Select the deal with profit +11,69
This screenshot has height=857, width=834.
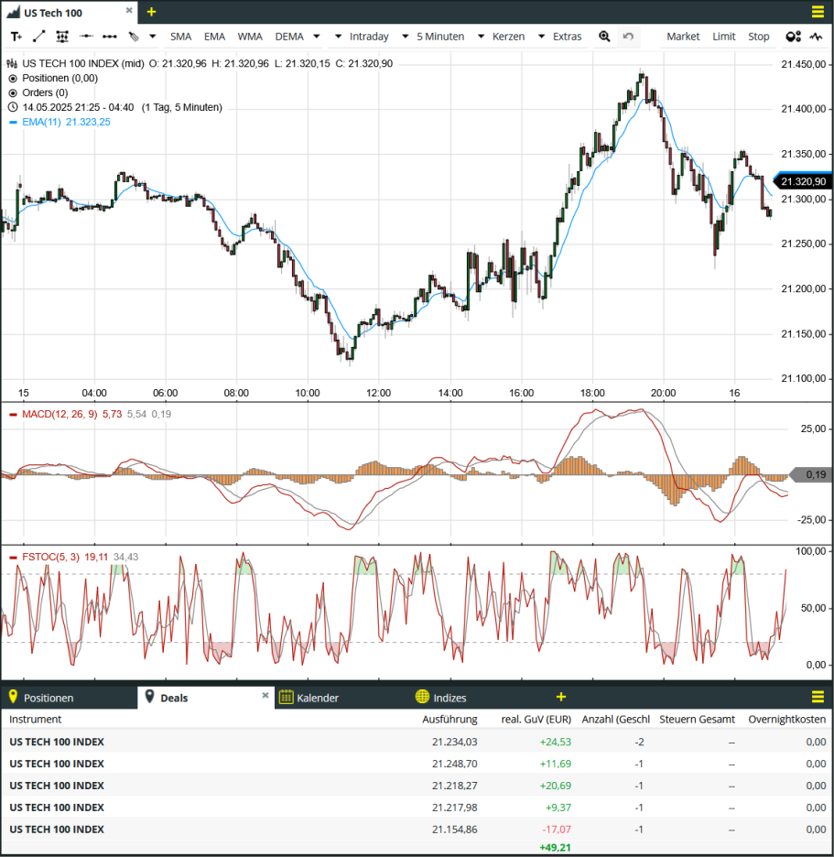(417, 764)
